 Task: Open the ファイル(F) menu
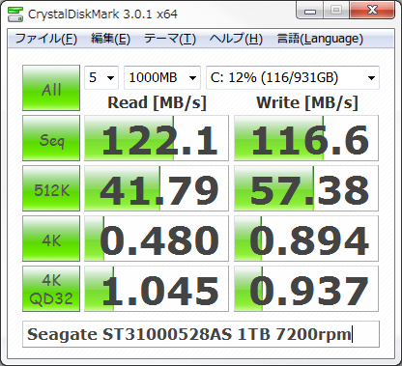point(46,39)
